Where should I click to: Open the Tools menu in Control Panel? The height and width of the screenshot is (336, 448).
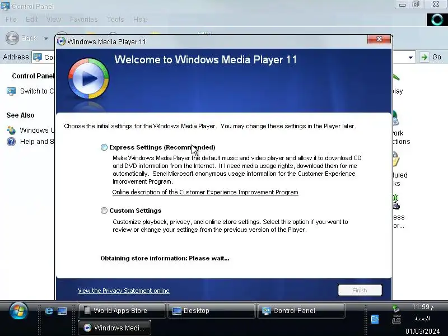click(115, 20)
